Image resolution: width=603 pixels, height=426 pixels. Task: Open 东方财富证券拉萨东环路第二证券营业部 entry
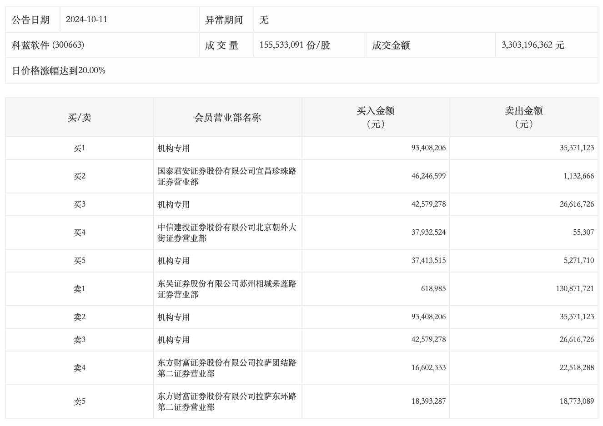click(x=227, y=401)
